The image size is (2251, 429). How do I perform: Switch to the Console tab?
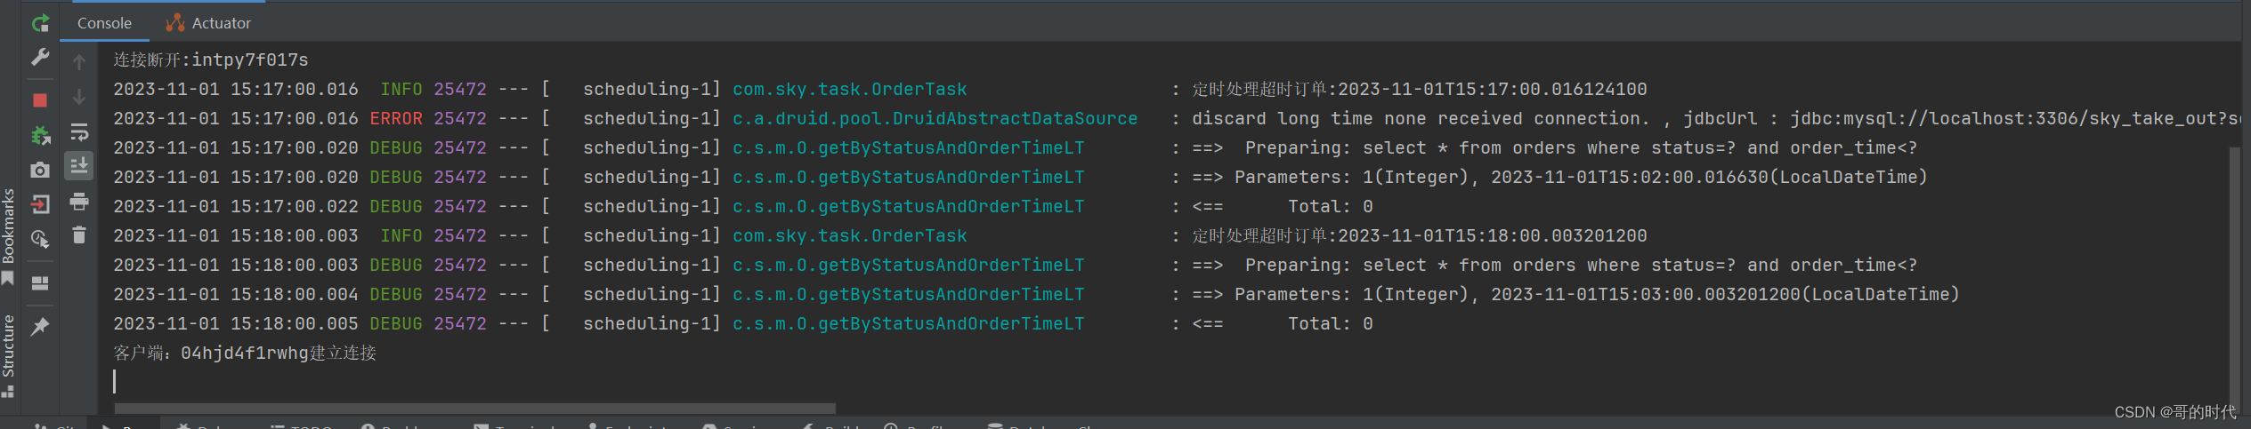(104, 23)
